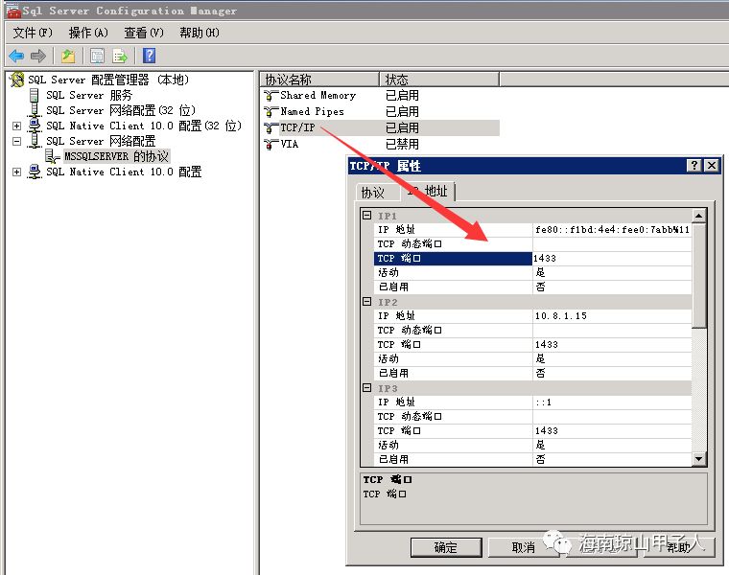Select MSSQLSERVER 的协议 in tree
Viewport: 729px width, 575px height.
(x=116, y=156)
